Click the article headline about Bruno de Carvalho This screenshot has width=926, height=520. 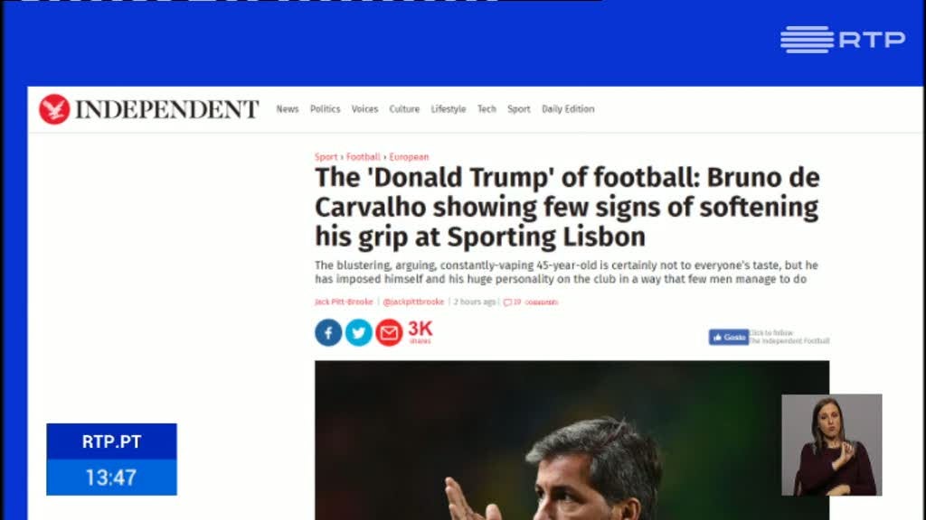tap(567, 208)
